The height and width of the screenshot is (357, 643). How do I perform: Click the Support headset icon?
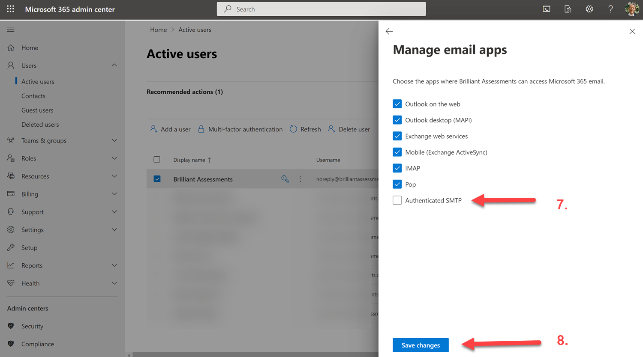point(11,212)
